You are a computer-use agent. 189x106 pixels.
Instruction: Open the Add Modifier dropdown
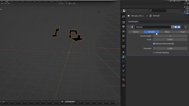(158, 21)
